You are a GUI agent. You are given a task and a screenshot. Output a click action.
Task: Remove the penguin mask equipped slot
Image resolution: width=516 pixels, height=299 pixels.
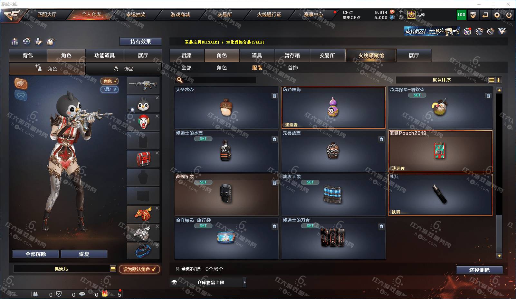157,98
